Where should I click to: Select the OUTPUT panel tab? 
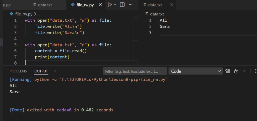pos(41,71)
